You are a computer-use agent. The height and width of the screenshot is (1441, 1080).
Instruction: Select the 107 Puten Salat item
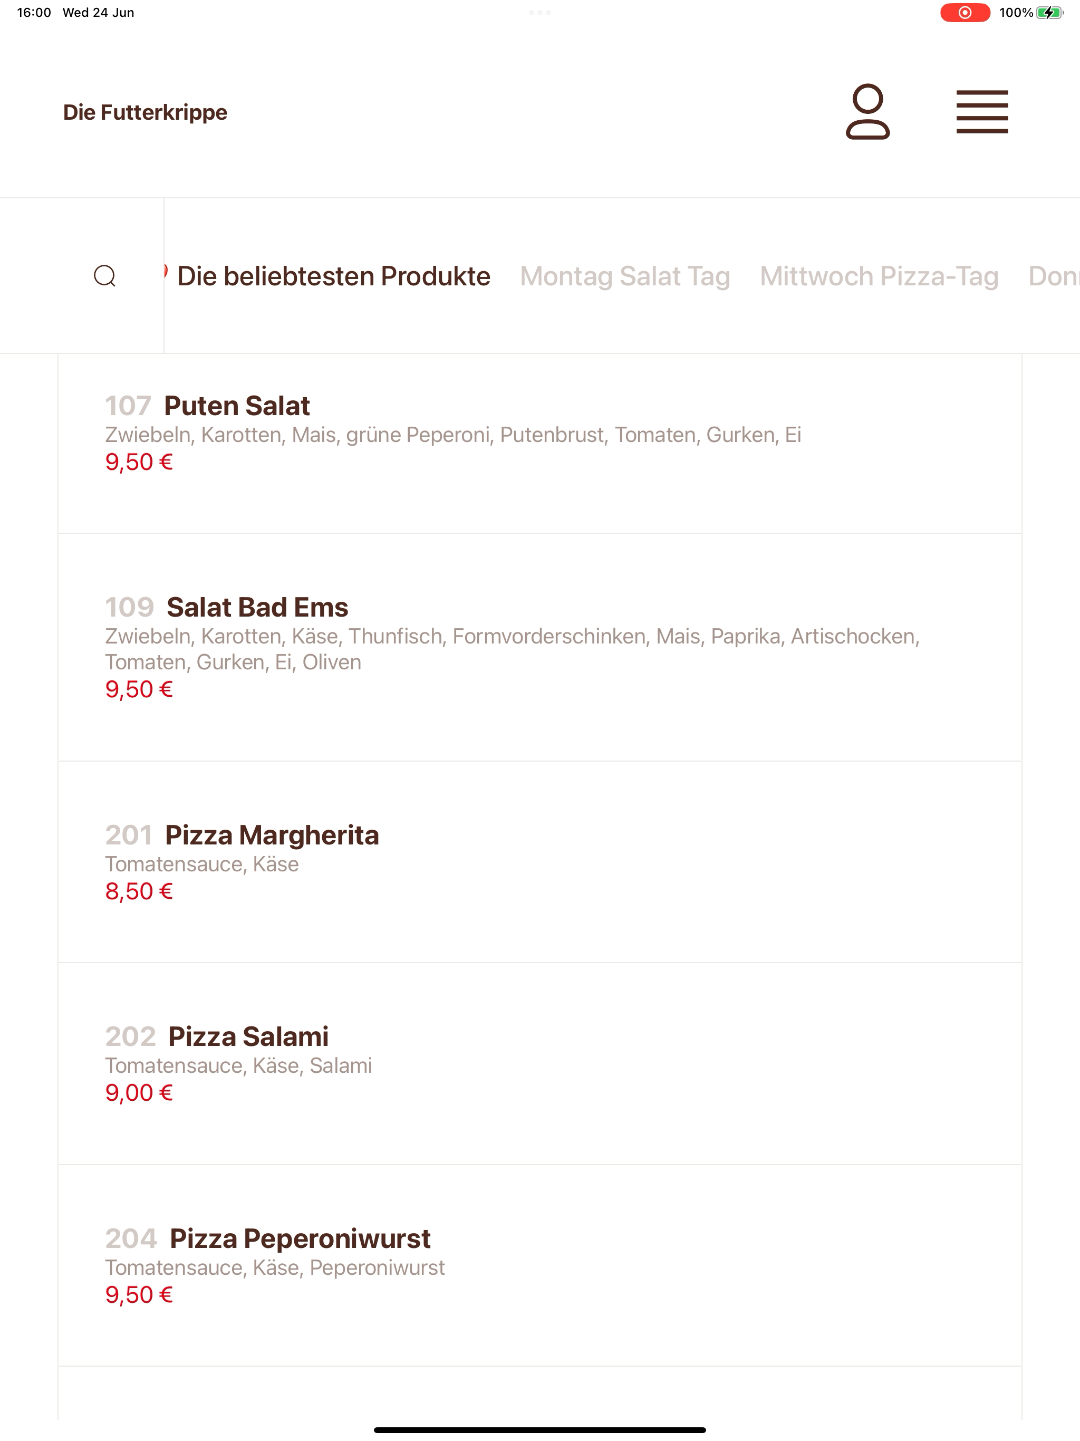[540, 443]
